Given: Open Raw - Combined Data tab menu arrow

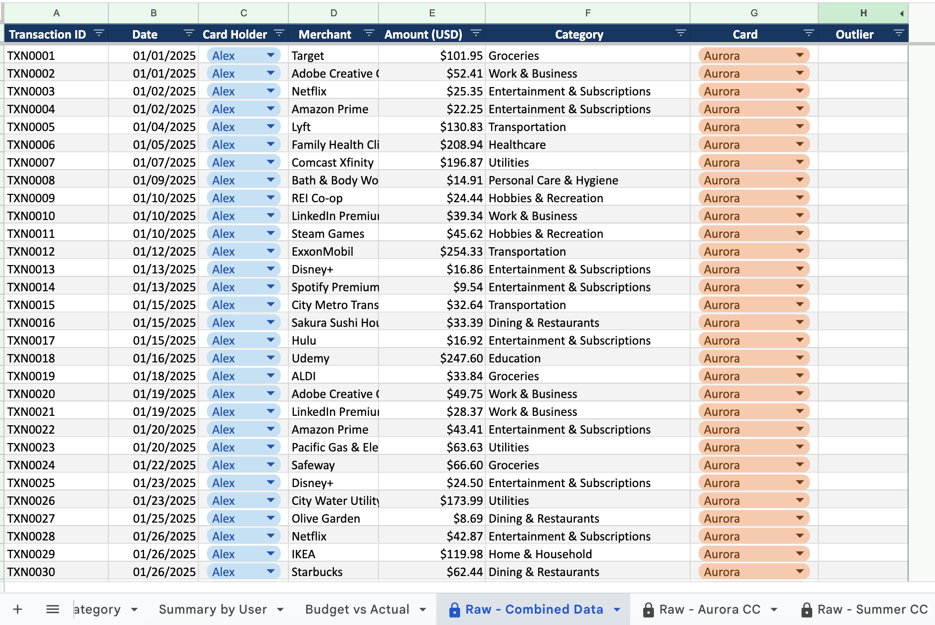Looking at the screenshot, I should pyautogui.click(x=617, y=610).
